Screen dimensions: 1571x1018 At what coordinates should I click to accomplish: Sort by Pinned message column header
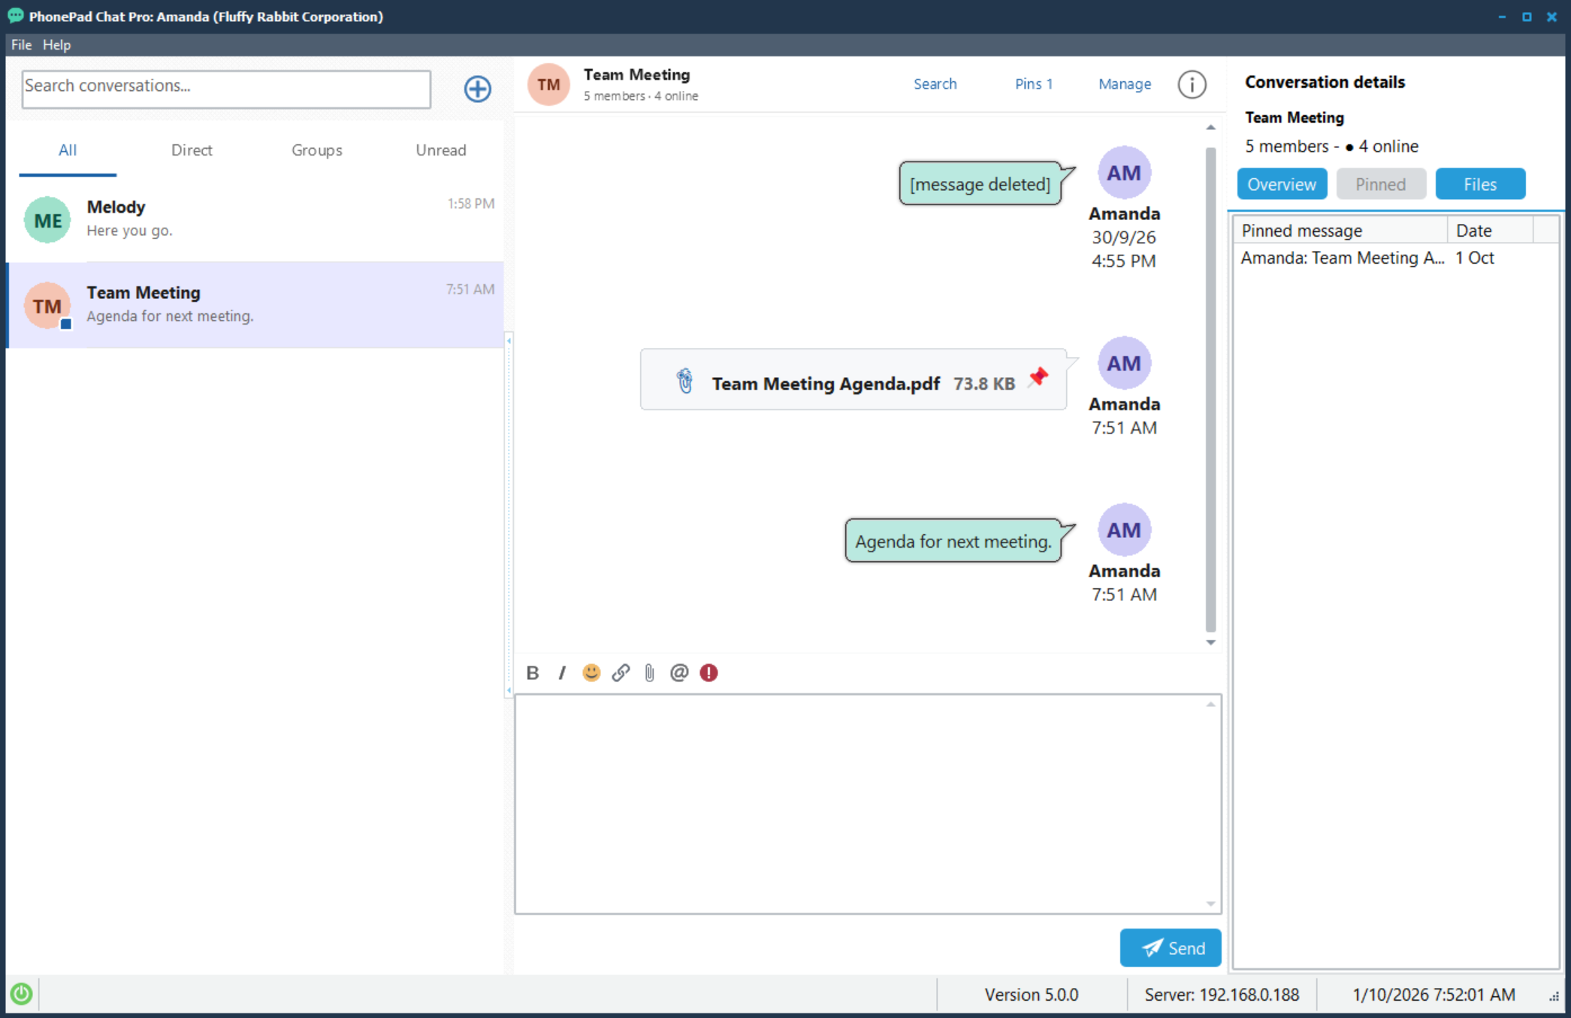1340,230
